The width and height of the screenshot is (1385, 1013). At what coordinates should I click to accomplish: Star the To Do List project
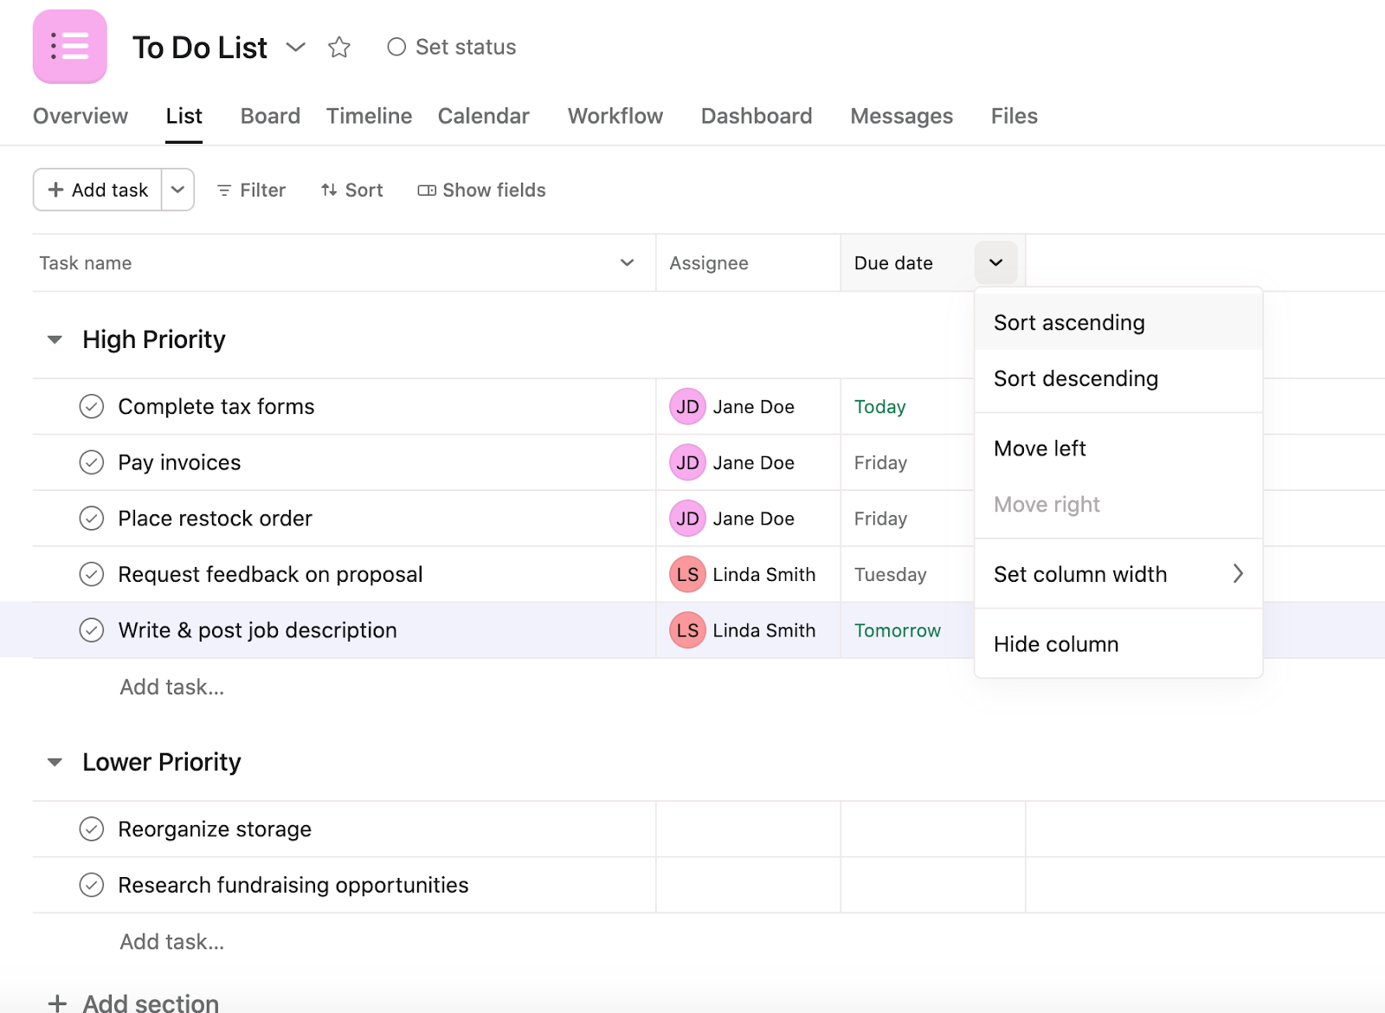click(x=339, y=48)
